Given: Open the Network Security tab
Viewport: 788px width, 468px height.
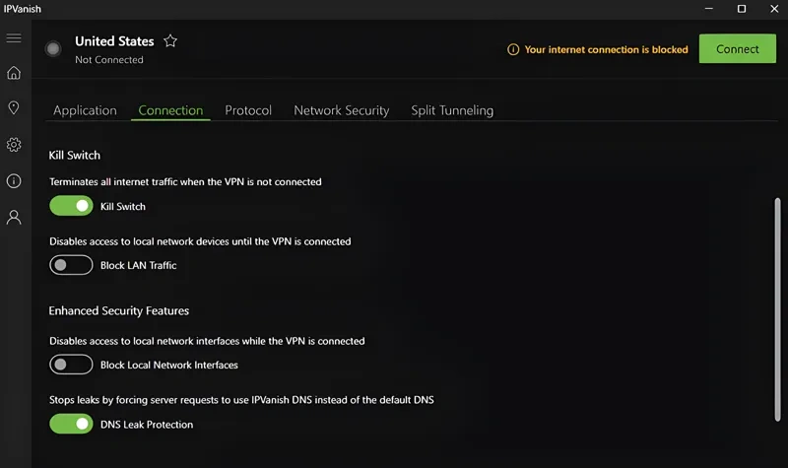Looking at the screenshot, I should [x=341, y=110].
